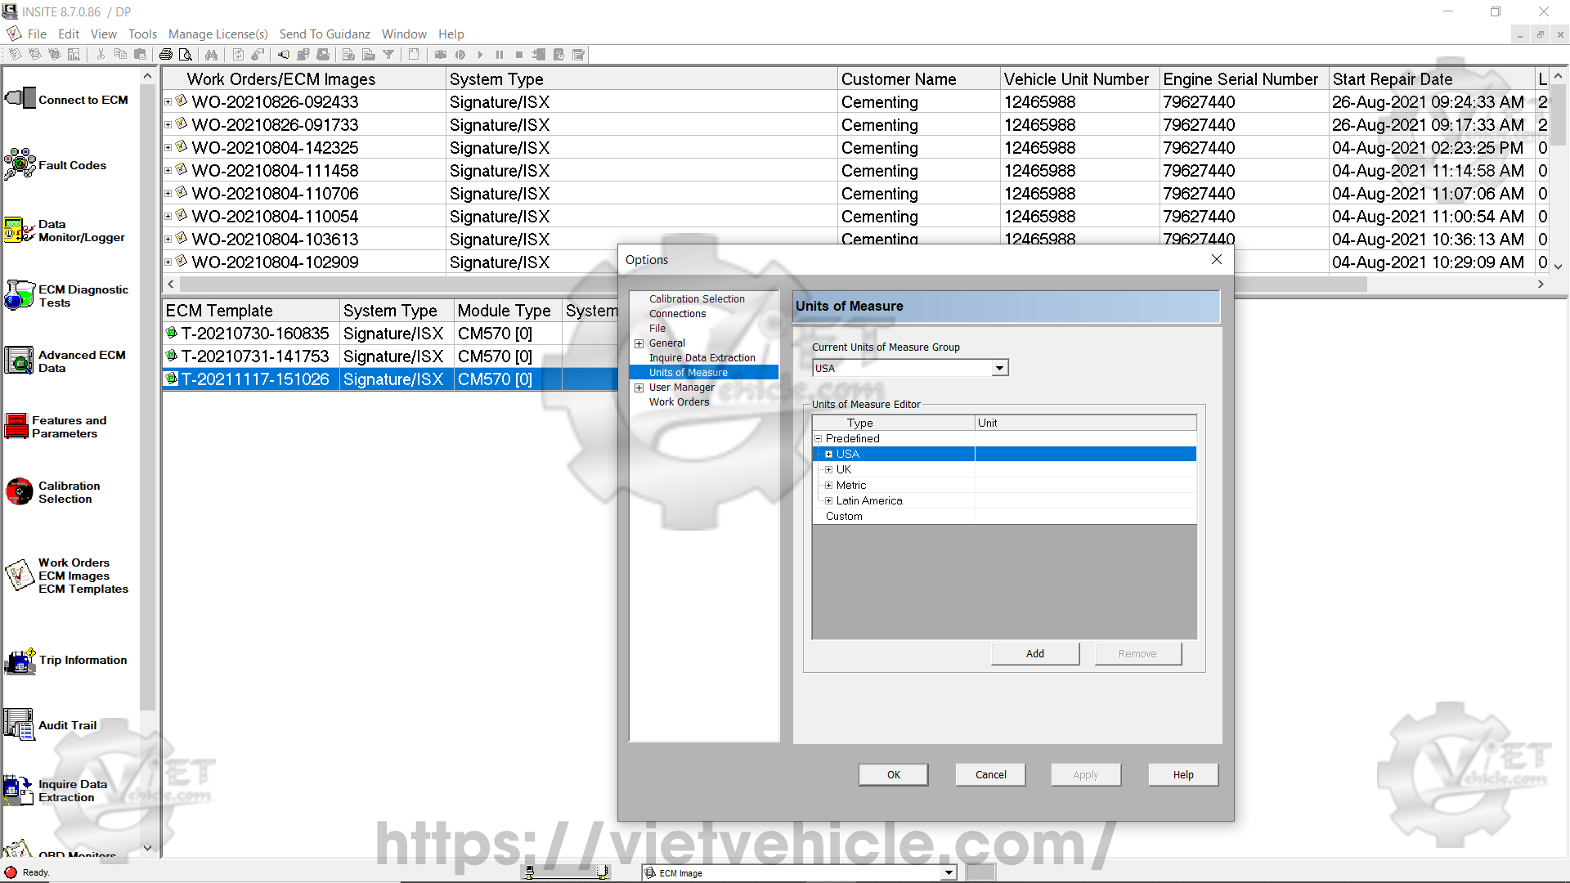Click the Print Preview toolbar icon

186,55
